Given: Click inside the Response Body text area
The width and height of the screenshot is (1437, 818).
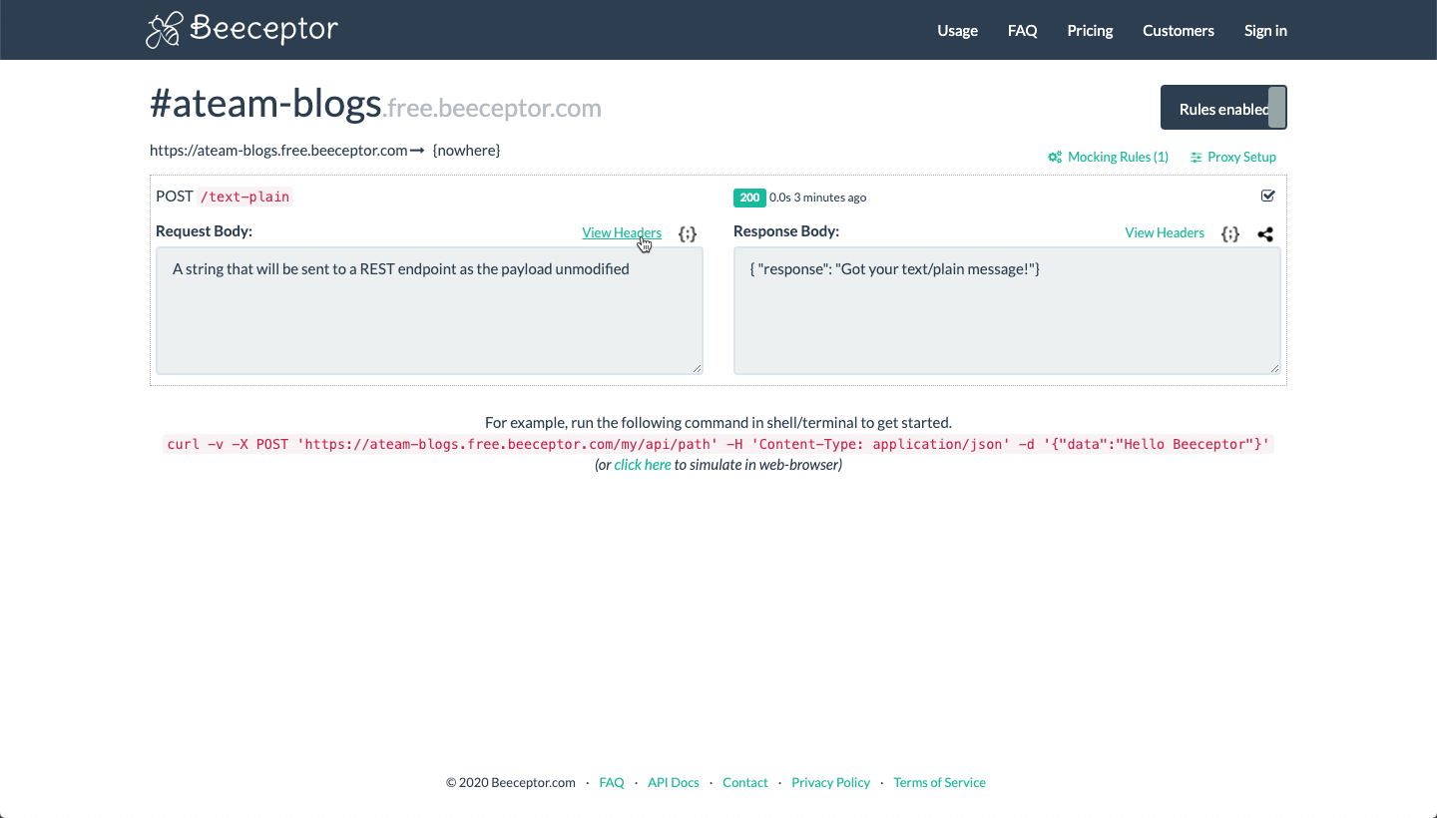Looking at the screenshot, I should coord(1007,311).
